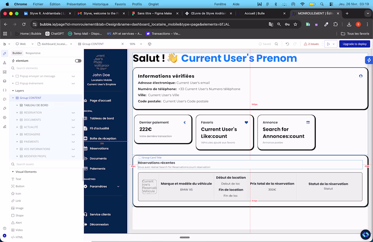Viewport: 373px width, 242px height.
Task: Toggle visibility of Popup événement
Action: pyautogui.click(x=73, y=83)
